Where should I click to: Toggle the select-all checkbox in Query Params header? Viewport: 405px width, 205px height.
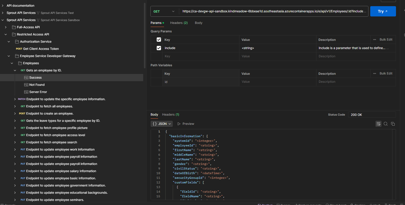pos(159,40)
